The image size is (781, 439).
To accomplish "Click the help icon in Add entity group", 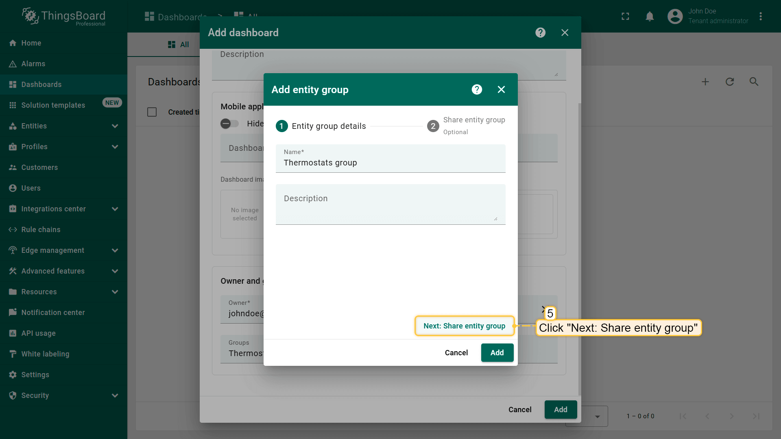I will [477, 89].
